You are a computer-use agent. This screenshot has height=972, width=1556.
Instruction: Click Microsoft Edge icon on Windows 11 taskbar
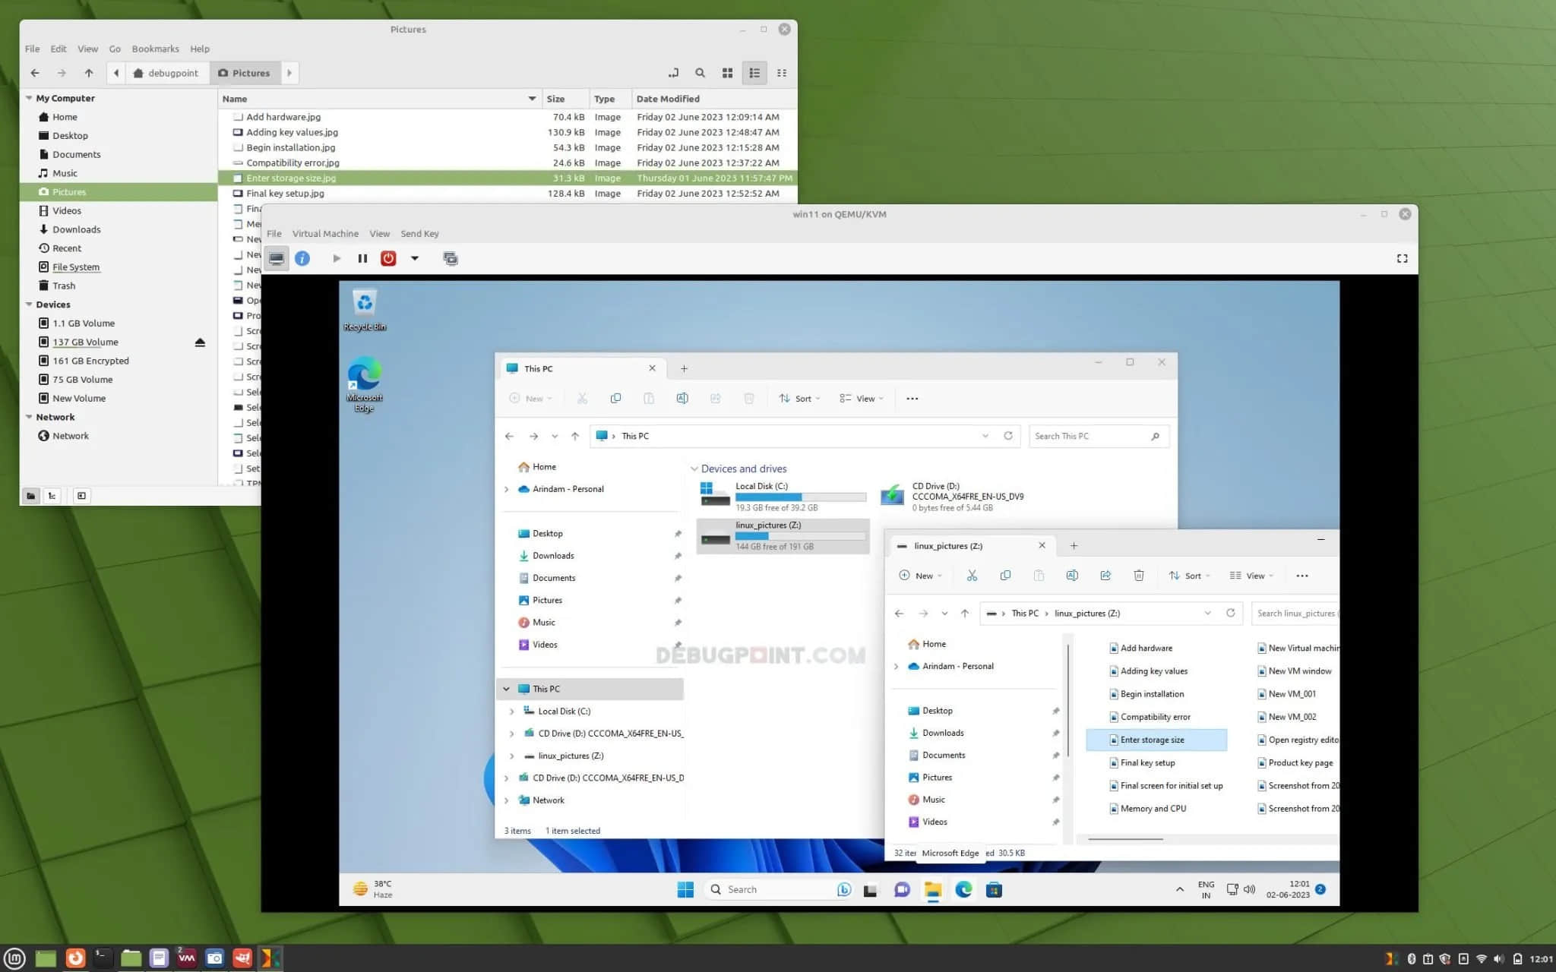[963, 890]
